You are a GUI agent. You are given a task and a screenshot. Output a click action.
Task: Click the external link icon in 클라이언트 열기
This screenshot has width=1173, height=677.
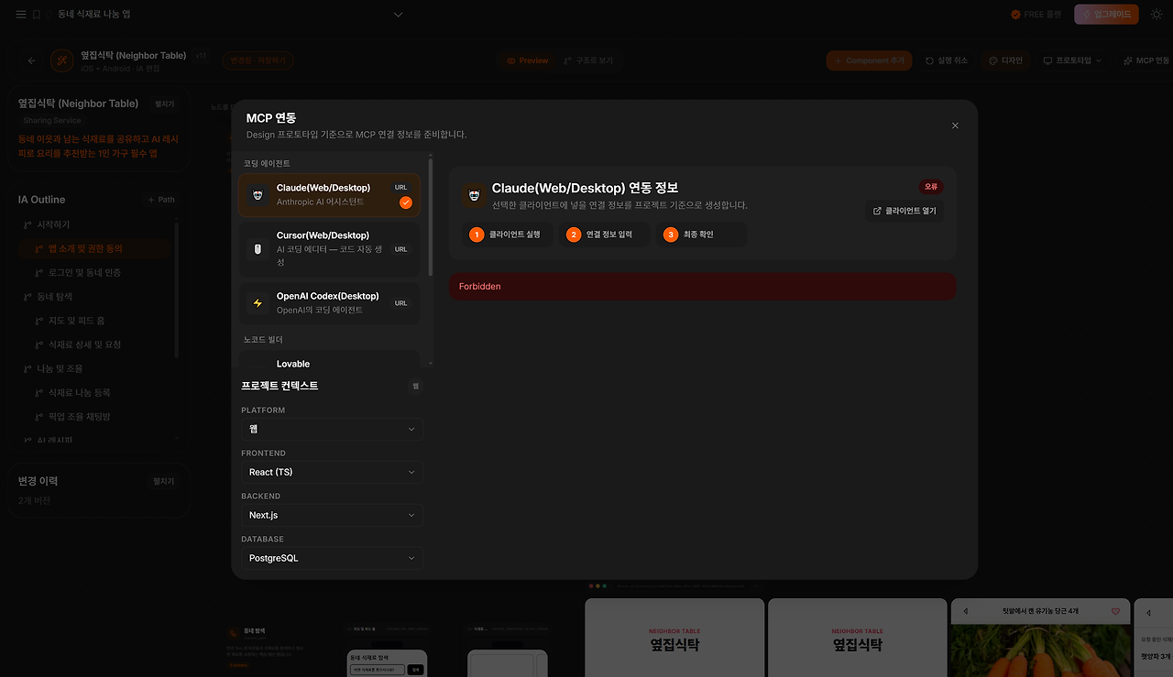878,211
